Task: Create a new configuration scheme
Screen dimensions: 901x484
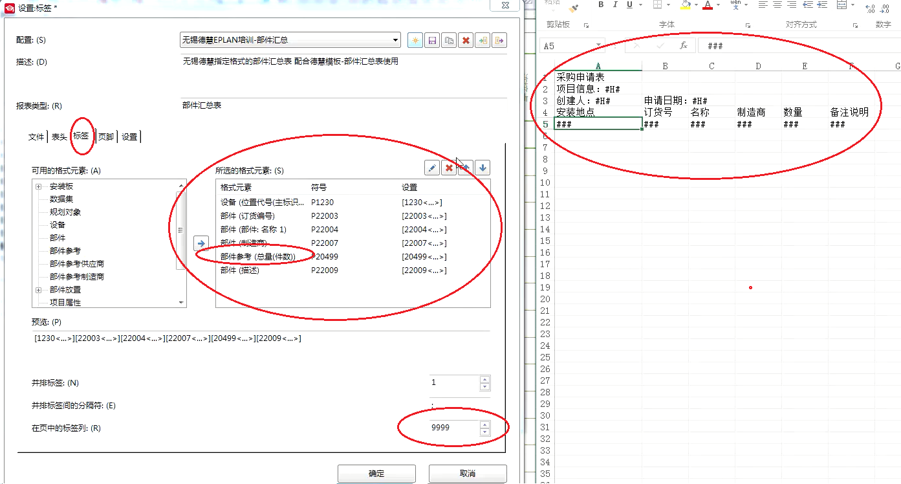Action: 415,40
